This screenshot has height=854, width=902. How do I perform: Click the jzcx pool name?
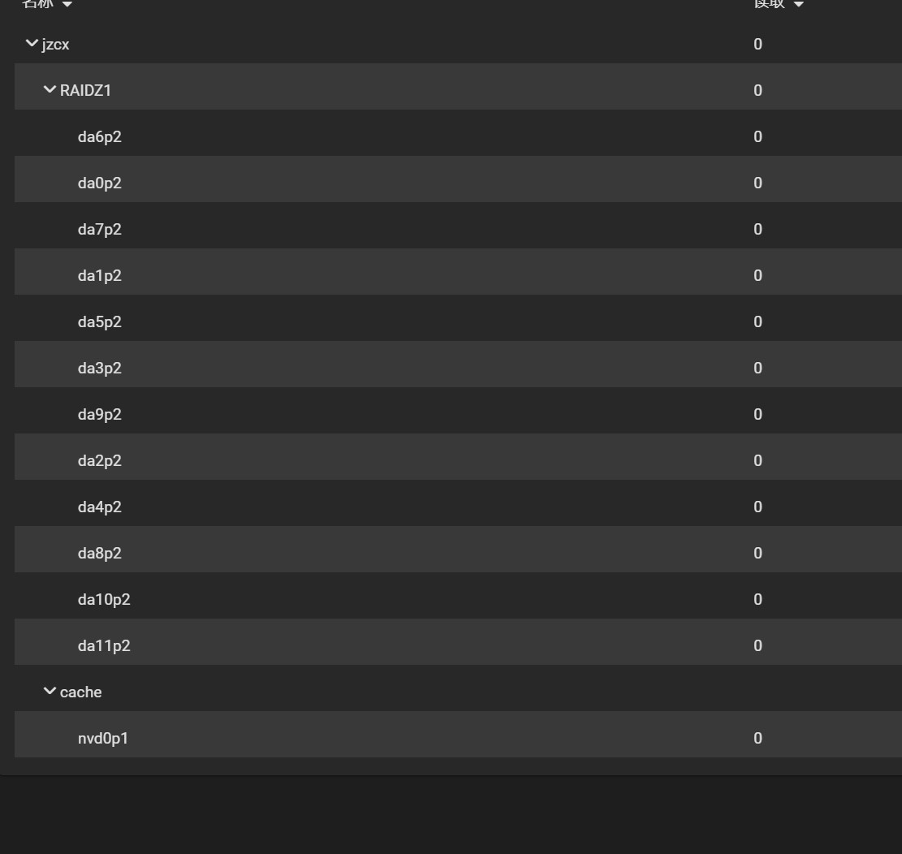[55, 45]
